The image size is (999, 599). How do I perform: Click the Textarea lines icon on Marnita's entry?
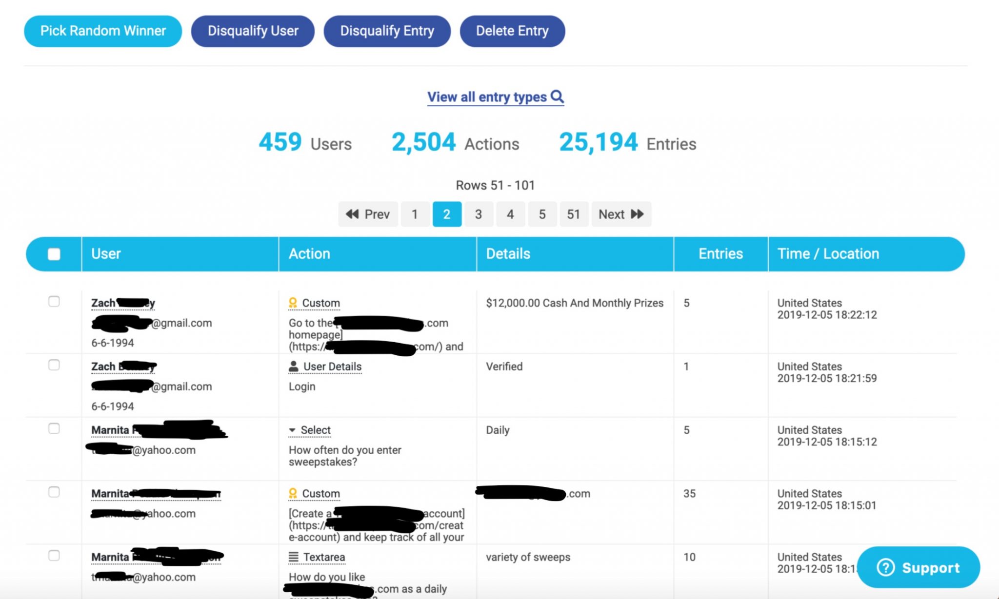point(293,557)
